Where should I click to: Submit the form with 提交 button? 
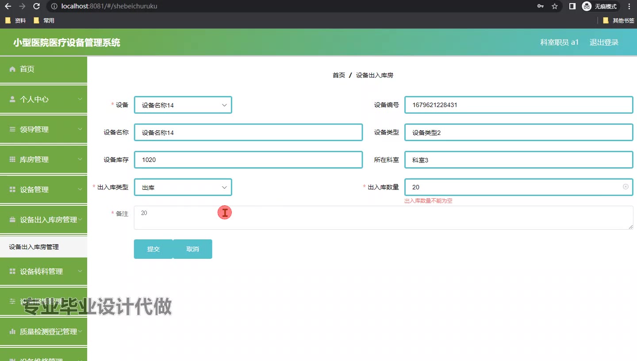click(x=153, y=249)
